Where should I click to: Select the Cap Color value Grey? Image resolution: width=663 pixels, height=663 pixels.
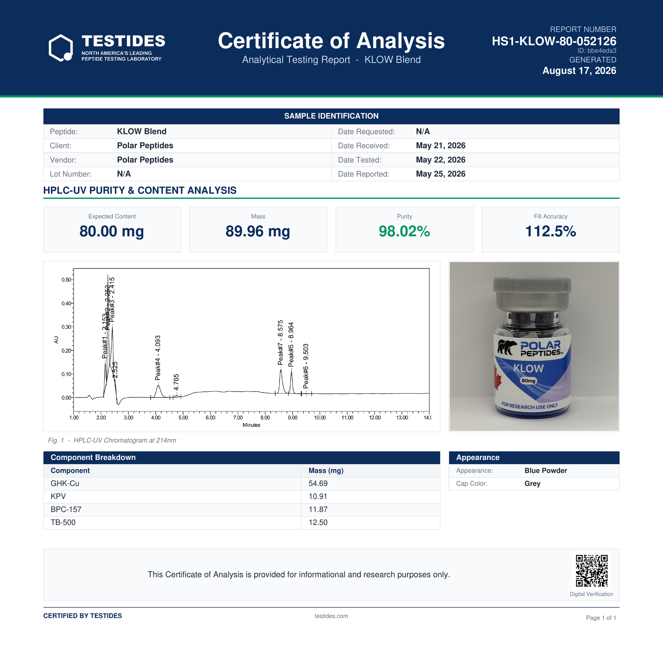pos(532,483)
